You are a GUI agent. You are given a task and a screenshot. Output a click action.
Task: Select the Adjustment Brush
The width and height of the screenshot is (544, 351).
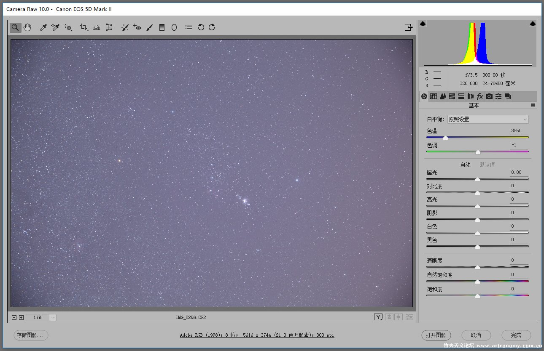click(x=149, y=27)
